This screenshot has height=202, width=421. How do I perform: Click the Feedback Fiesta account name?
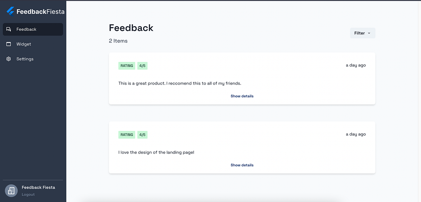point(38,188)
